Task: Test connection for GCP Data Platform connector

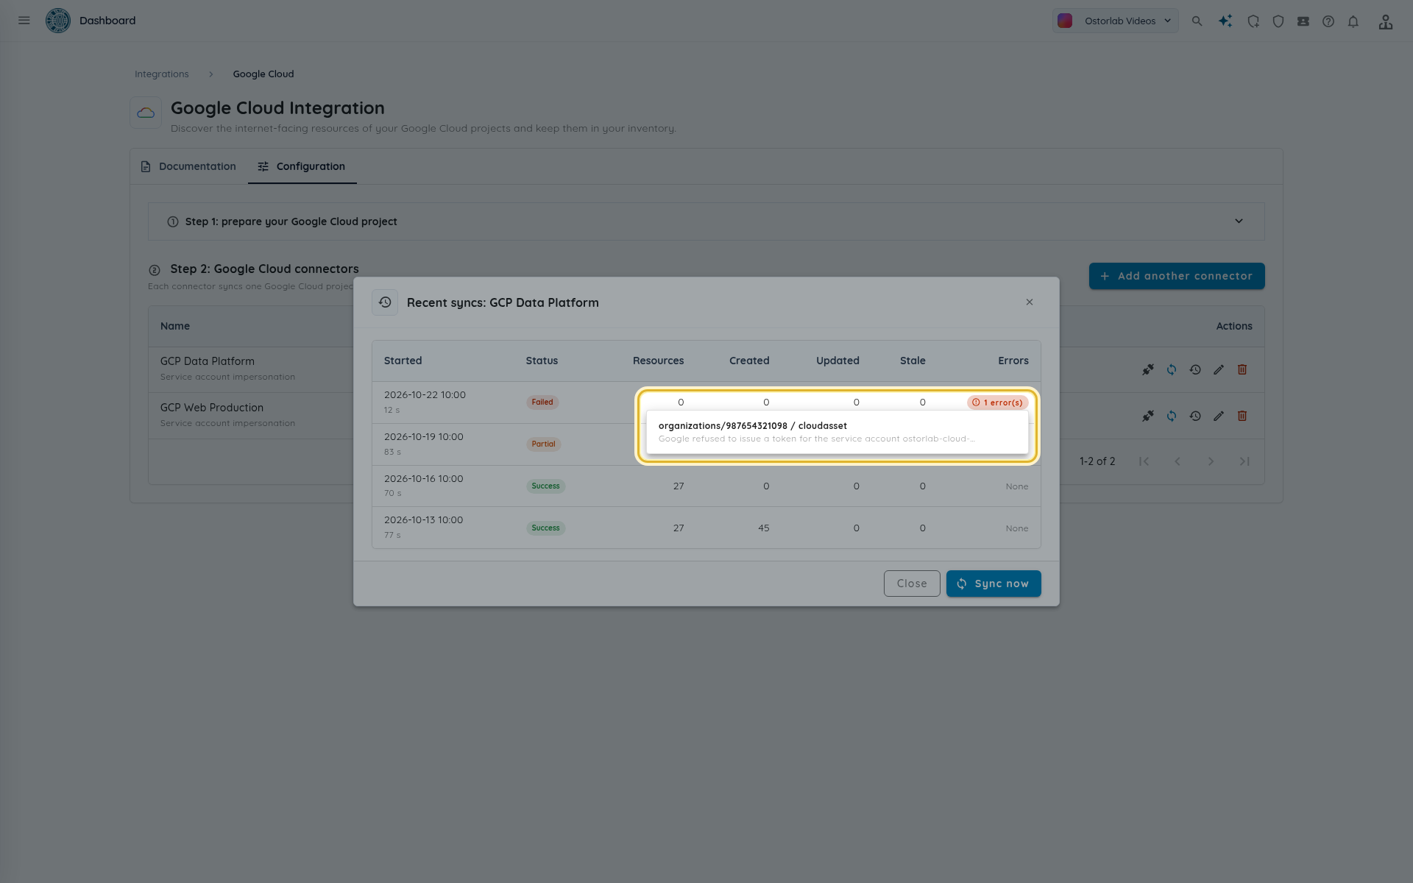Action: click(1148, 369)
